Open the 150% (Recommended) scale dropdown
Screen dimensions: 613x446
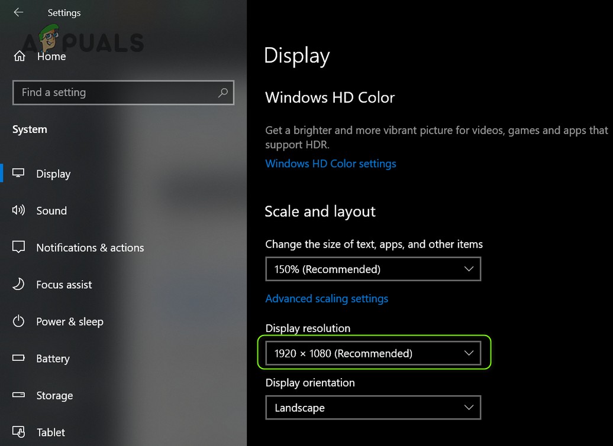click(373, 269)
